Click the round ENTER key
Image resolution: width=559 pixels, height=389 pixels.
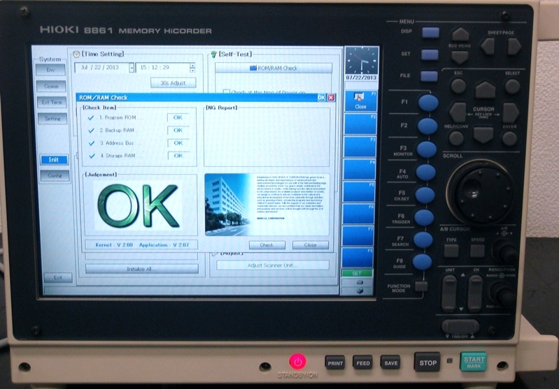[509, 138]
